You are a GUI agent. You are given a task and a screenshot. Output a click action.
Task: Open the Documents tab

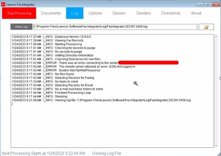[x=51, y=13]
